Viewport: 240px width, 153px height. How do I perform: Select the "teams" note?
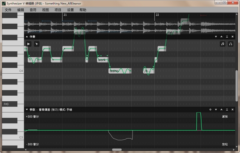point(120,71)
